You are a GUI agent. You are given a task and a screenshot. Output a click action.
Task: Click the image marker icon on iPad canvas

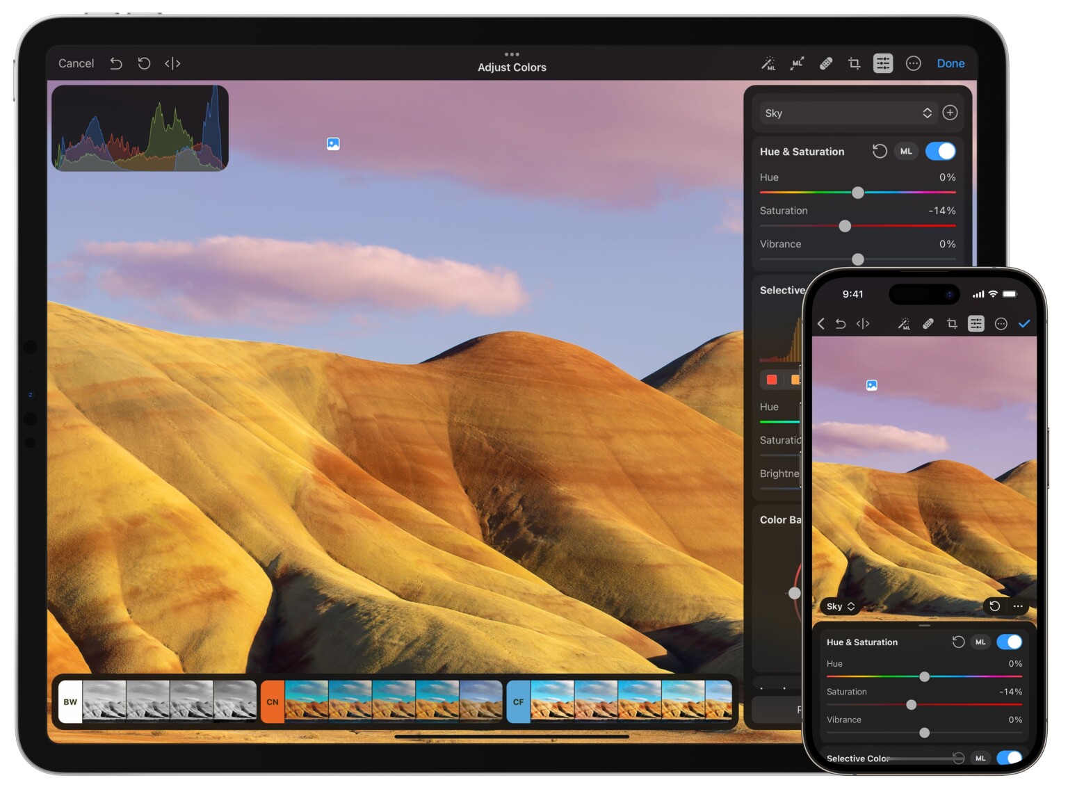coord(333,144)
